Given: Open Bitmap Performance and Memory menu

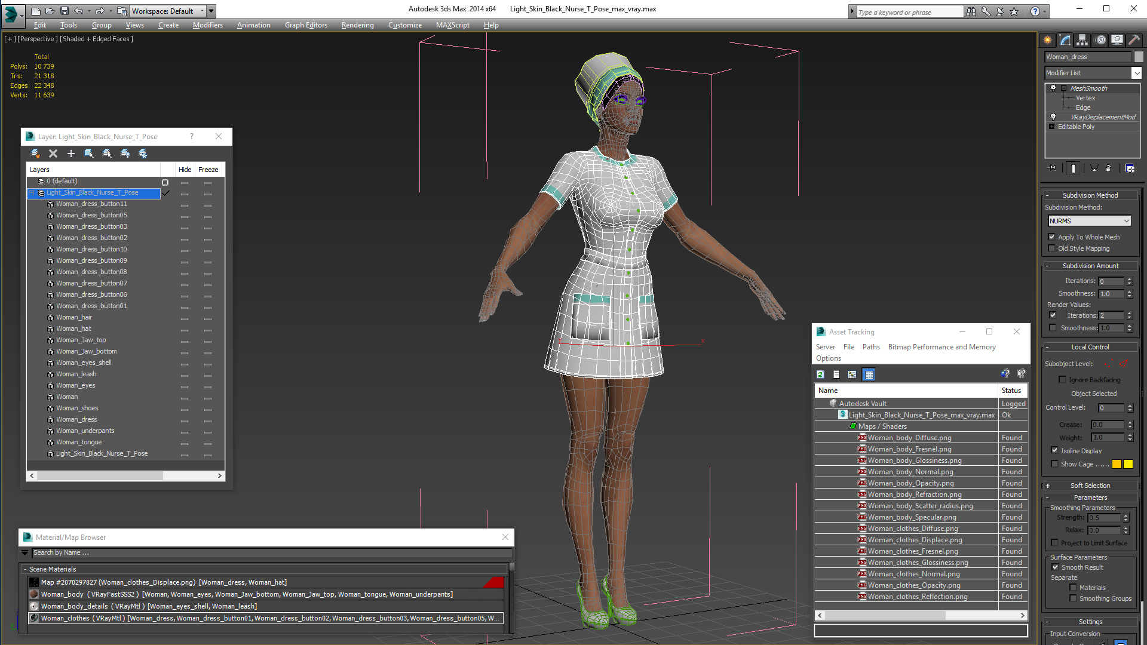Looking at the screenshot, I should [941, 347].
